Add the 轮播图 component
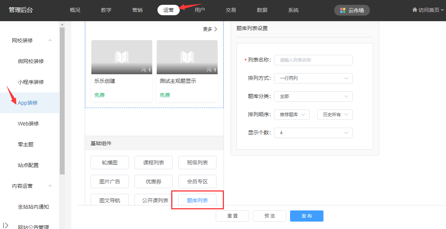This screenshot has width=446, height=229. (110, 163)
